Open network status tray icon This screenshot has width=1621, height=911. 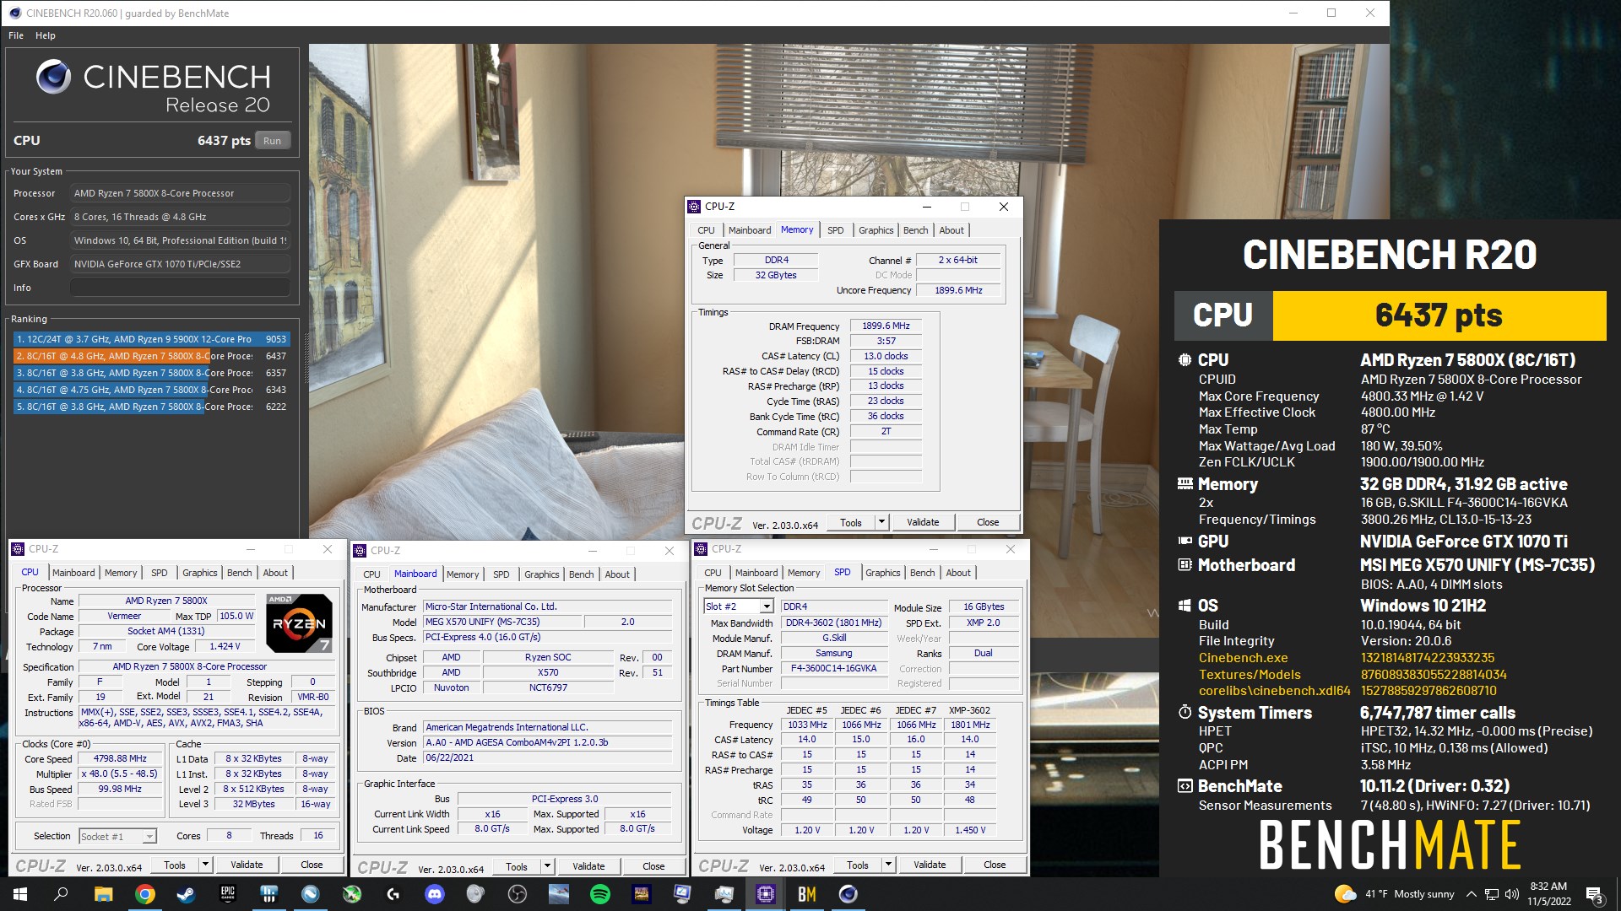(1492, 894)
